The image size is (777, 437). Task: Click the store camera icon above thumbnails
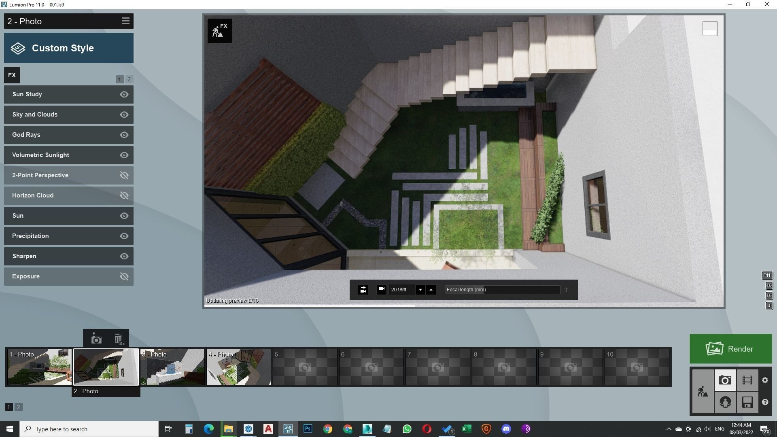96,339
